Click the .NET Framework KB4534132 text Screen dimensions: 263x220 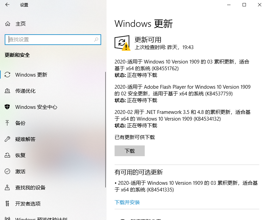click(183, 116)
